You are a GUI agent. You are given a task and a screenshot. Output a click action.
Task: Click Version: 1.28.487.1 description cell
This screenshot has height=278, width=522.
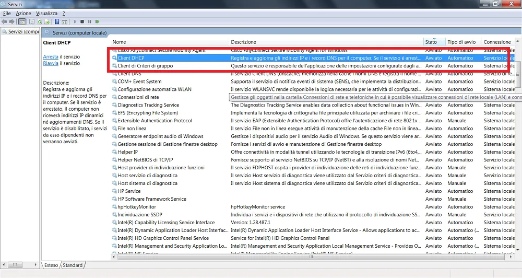251,222
